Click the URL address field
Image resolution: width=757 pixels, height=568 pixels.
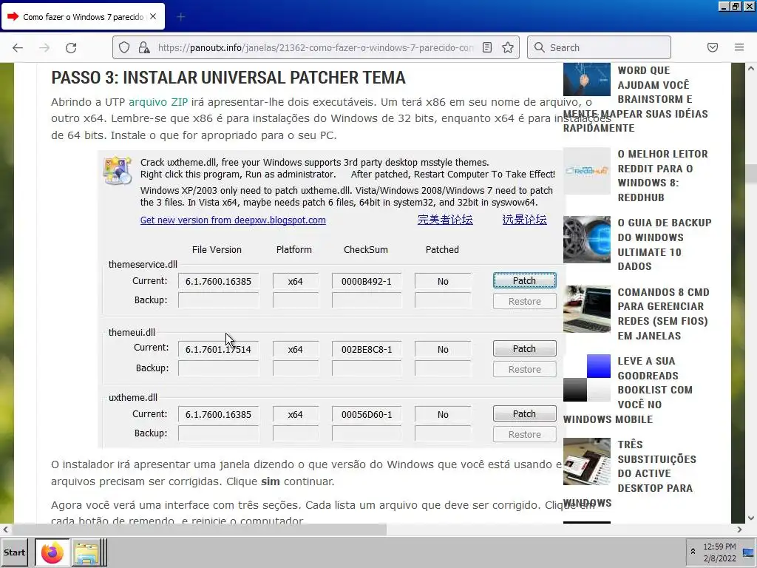click(x=316, y=47)
